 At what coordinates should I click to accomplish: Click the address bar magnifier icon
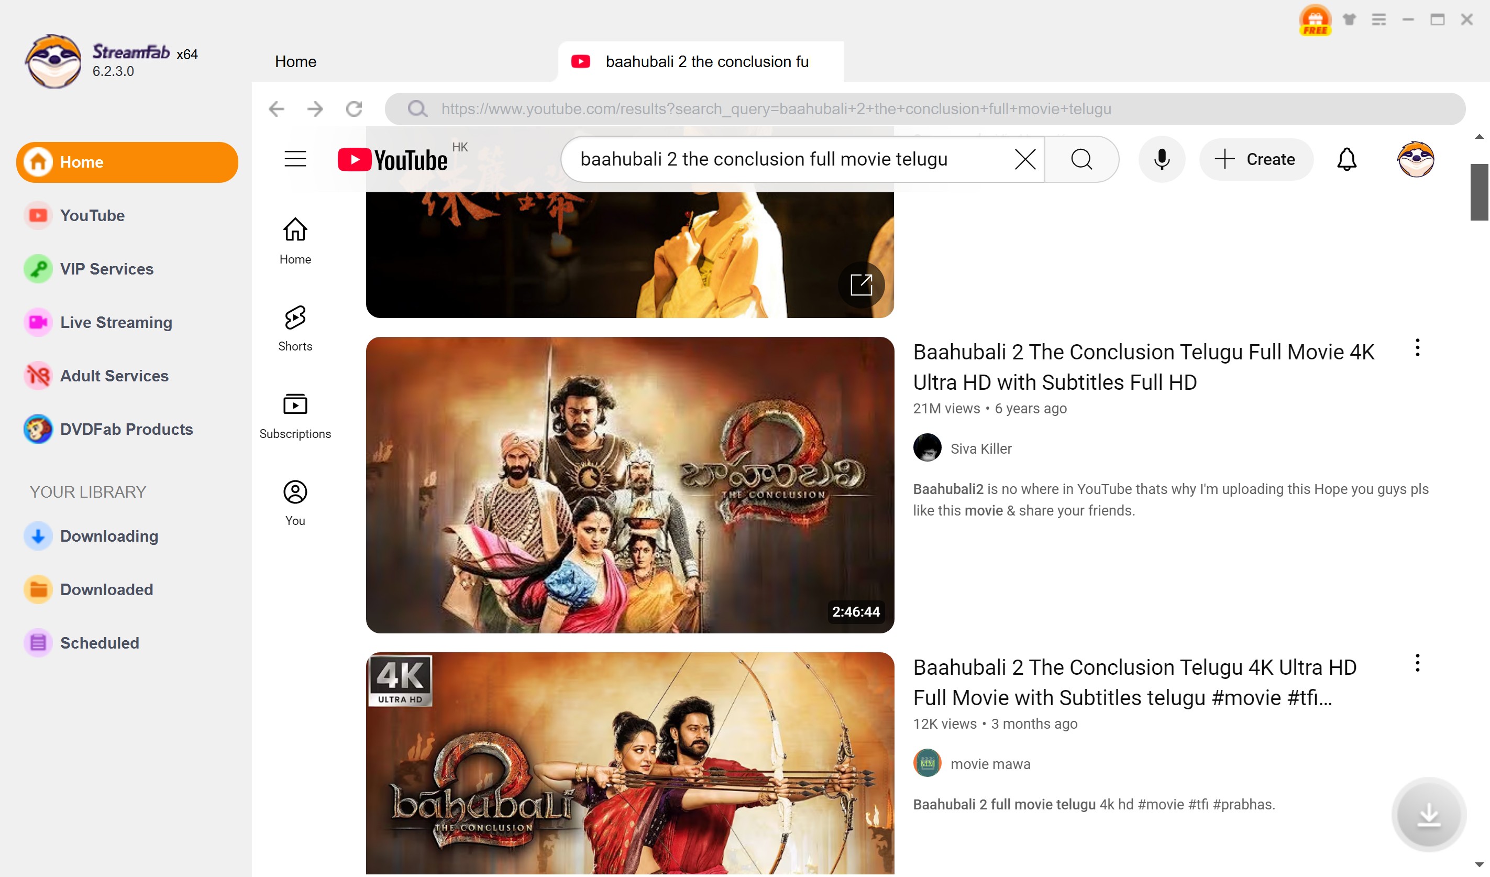(417, 109)
